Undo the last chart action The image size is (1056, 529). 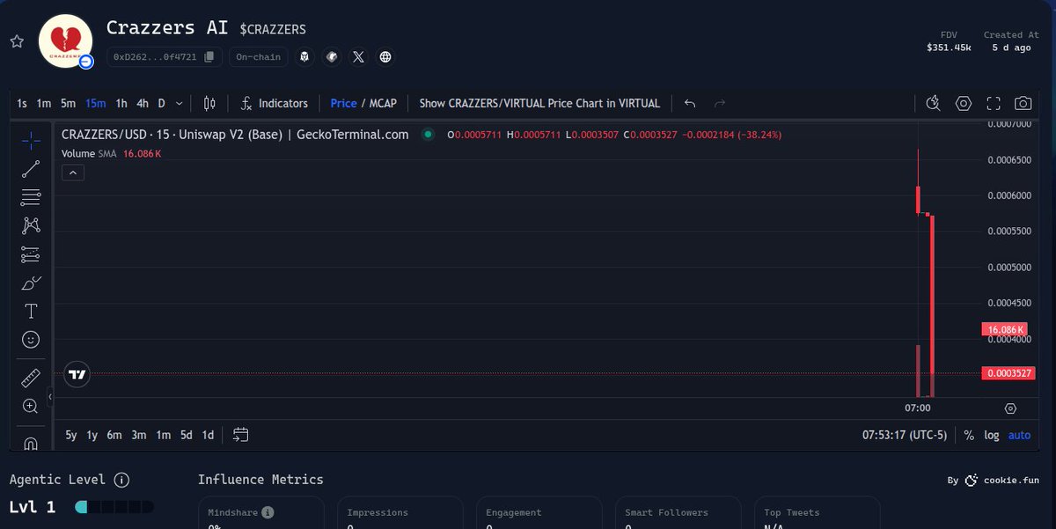click(690, 103)
